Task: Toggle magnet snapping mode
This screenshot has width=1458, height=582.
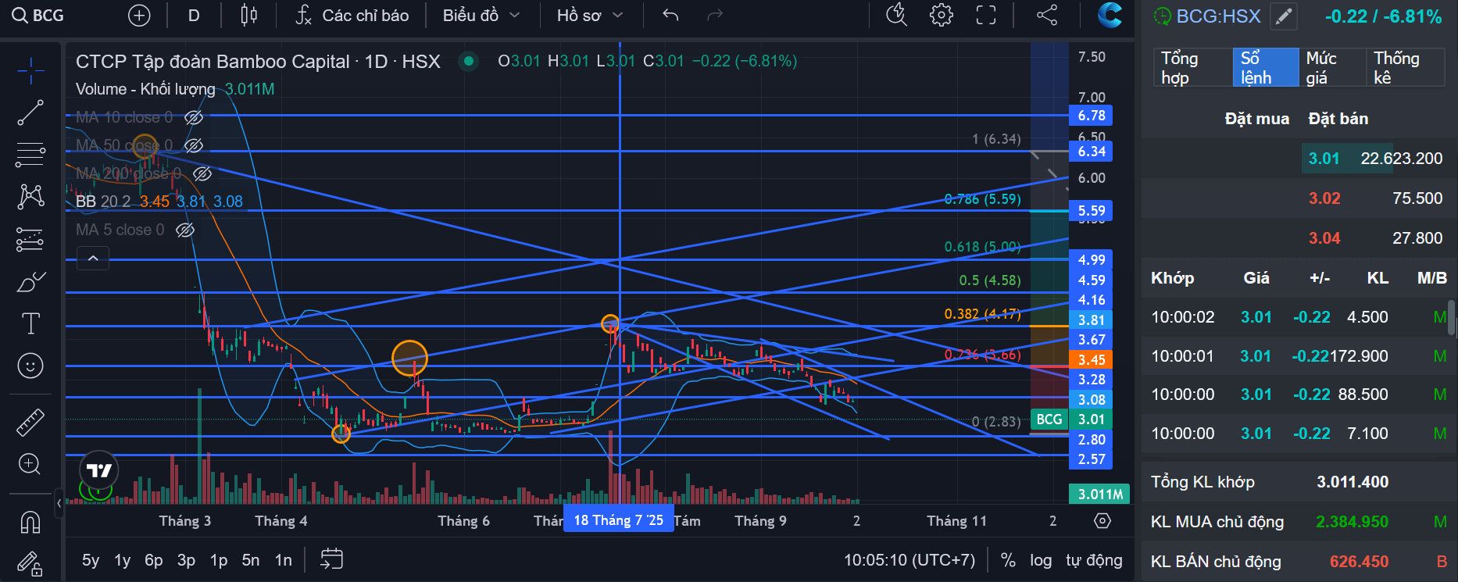Action: pos(30,522)
